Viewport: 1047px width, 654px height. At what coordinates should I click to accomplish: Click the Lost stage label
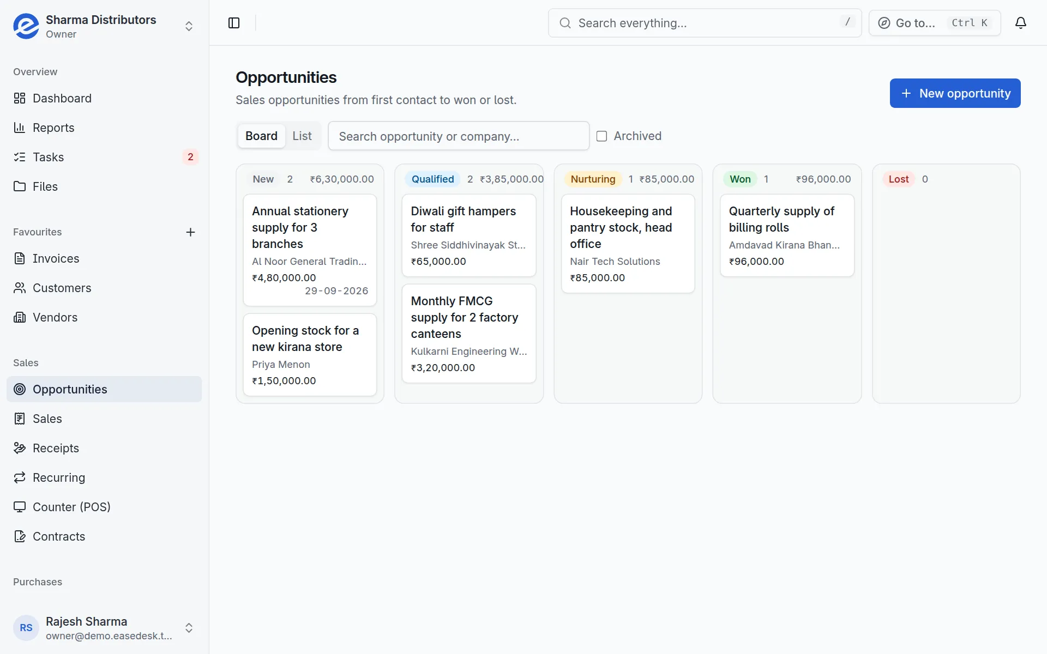click(899, 179)
